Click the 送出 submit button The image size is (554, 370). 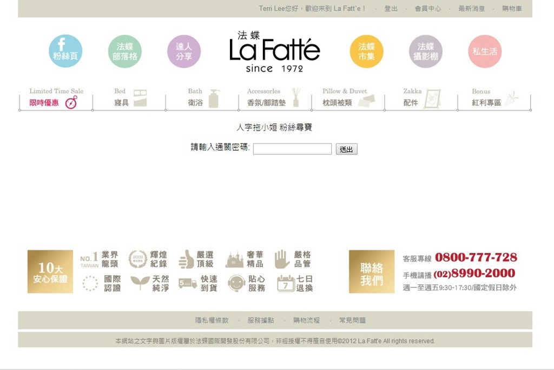[x=346, y=149]
